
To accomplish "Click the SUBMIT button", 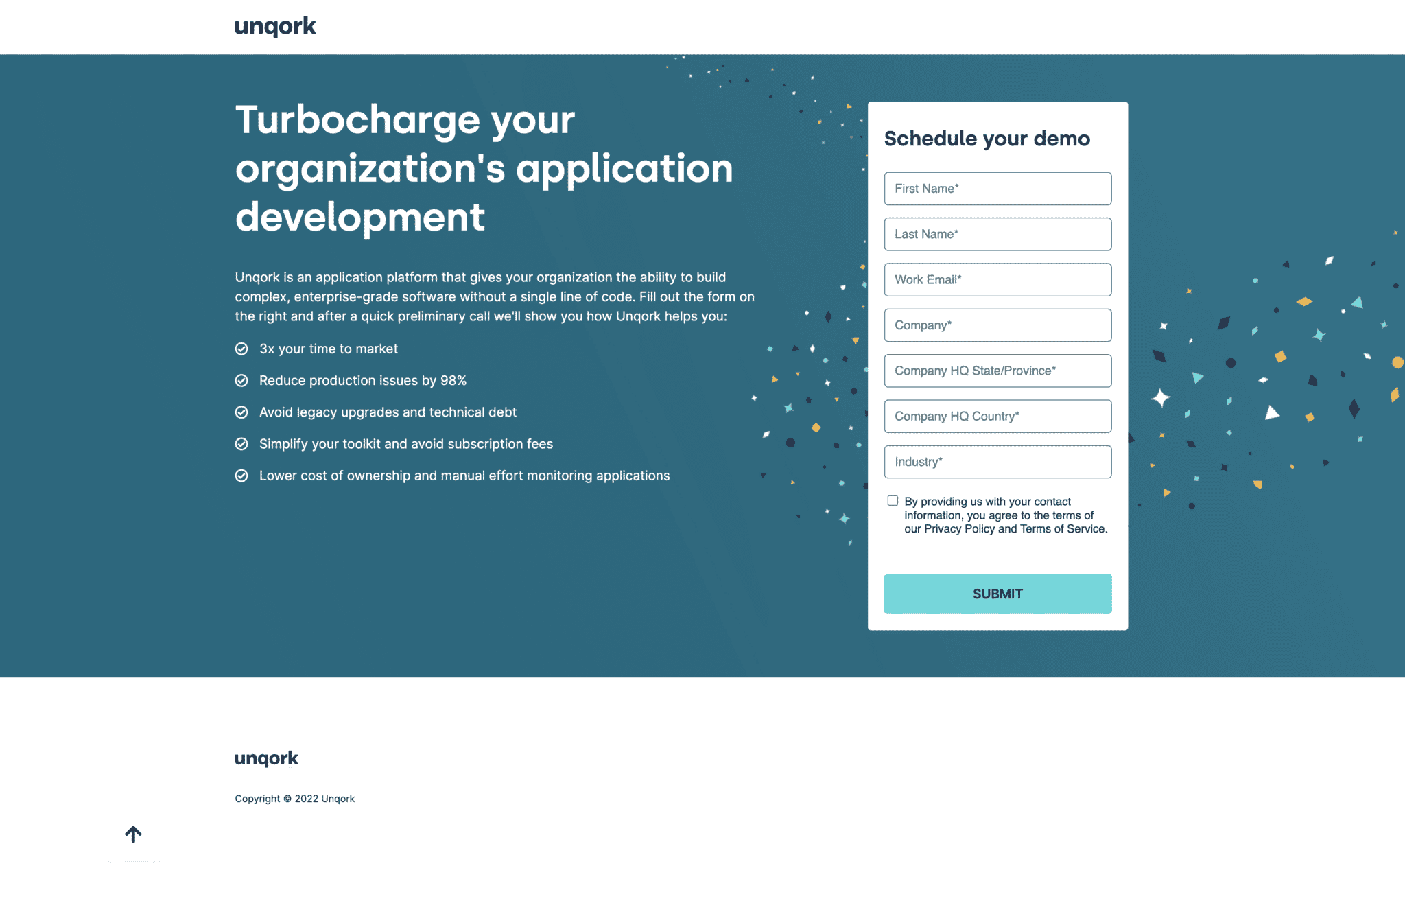I will point(997,594).
